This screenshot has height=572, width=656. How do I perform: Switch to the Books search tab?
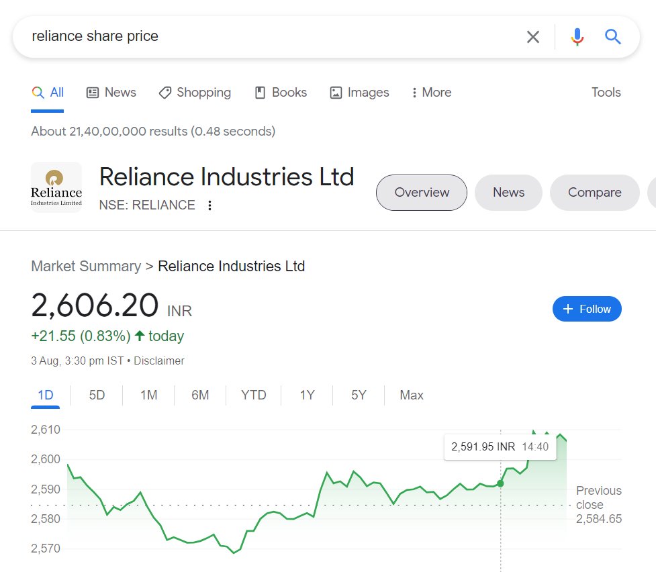coord(281,93)
